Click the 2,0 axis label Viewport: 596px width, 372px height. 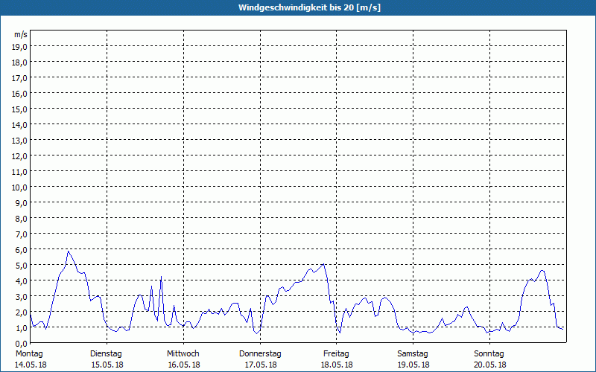22,312
